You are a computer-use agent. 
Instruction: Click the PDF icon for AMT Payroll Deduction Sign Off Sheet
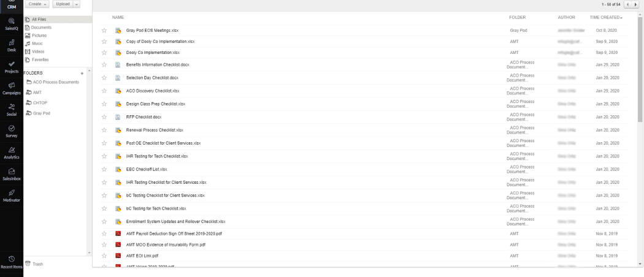pos(118,233)
